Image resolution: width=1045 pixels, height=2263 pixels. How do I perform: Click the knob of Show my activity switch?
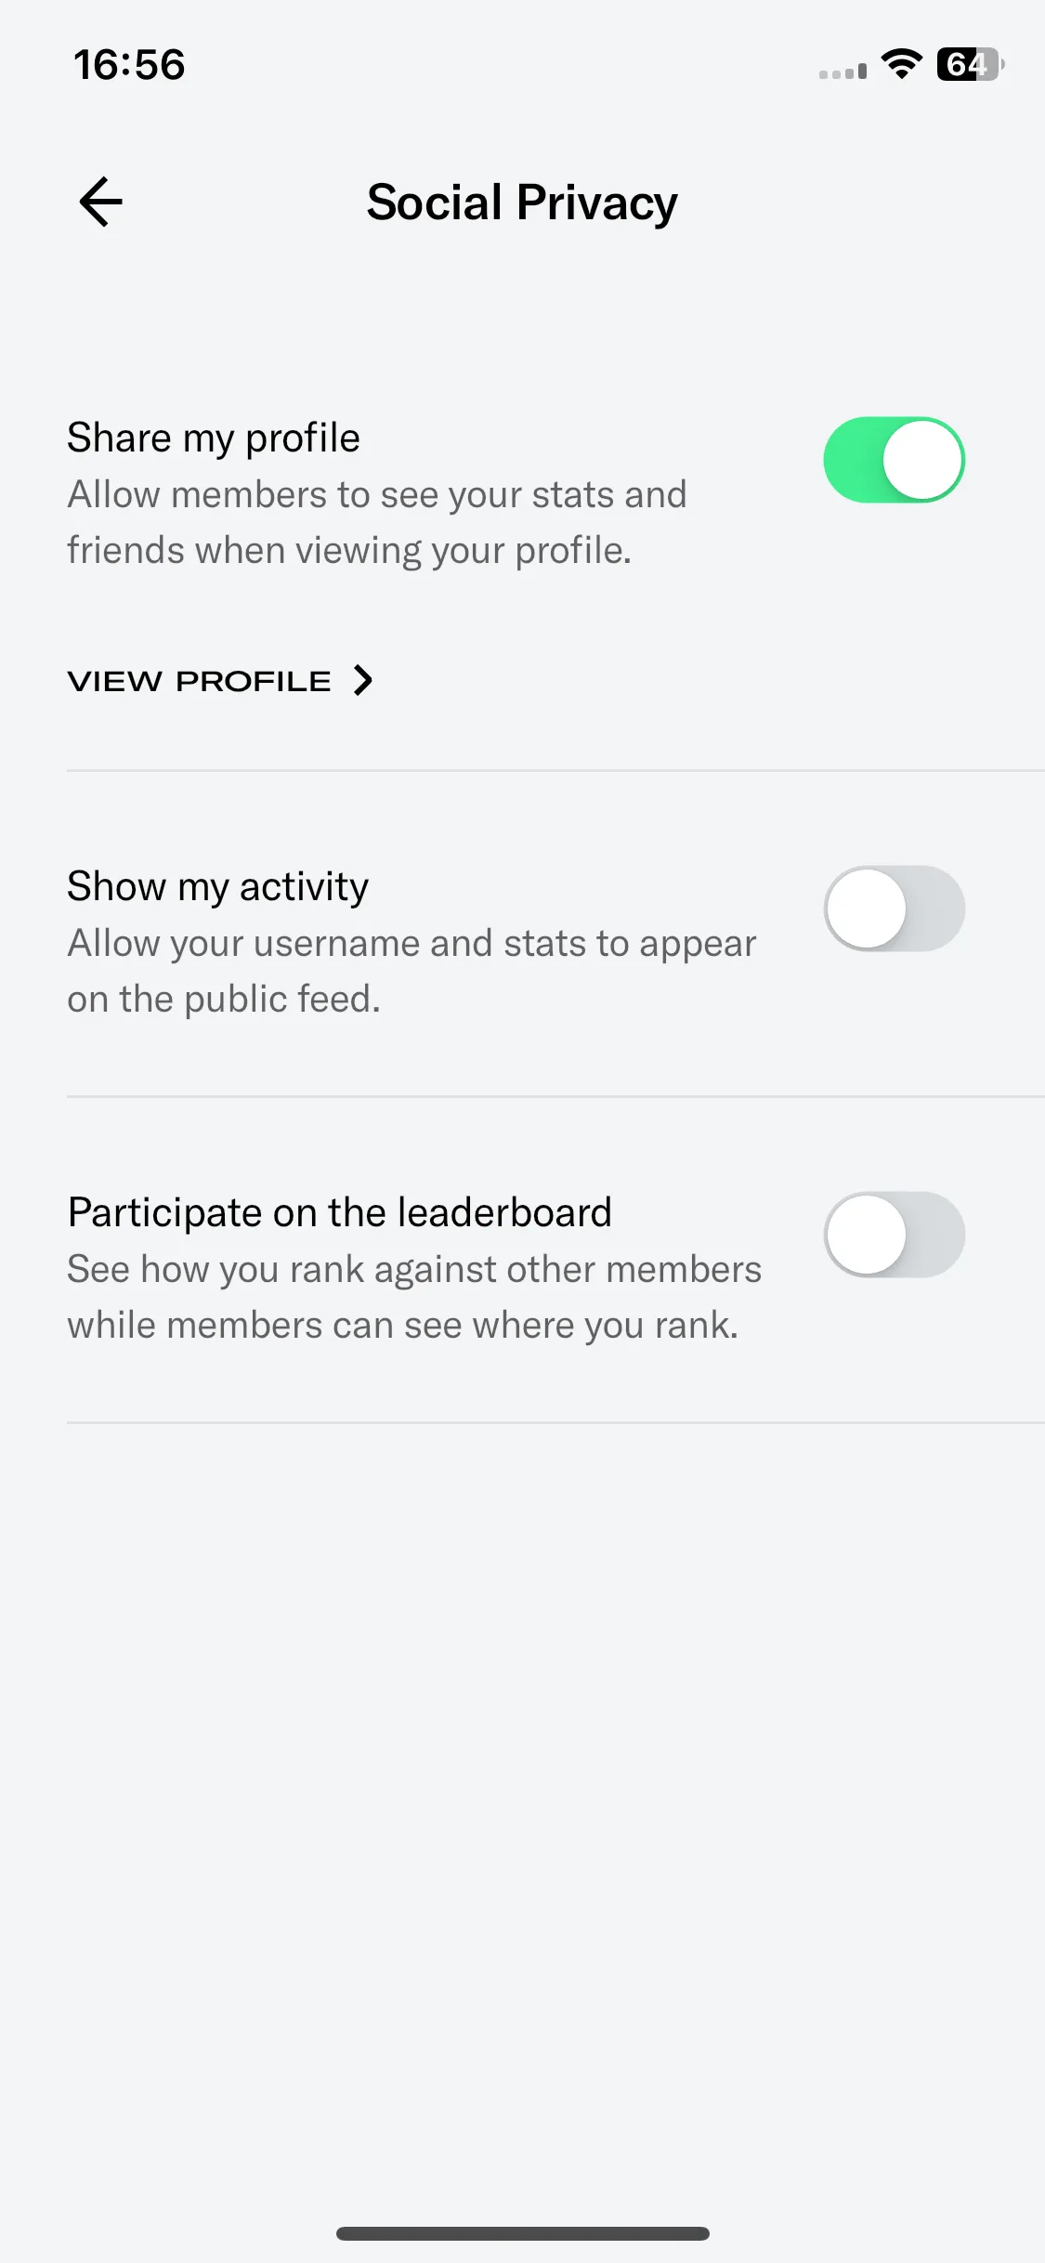pos(867,909)
